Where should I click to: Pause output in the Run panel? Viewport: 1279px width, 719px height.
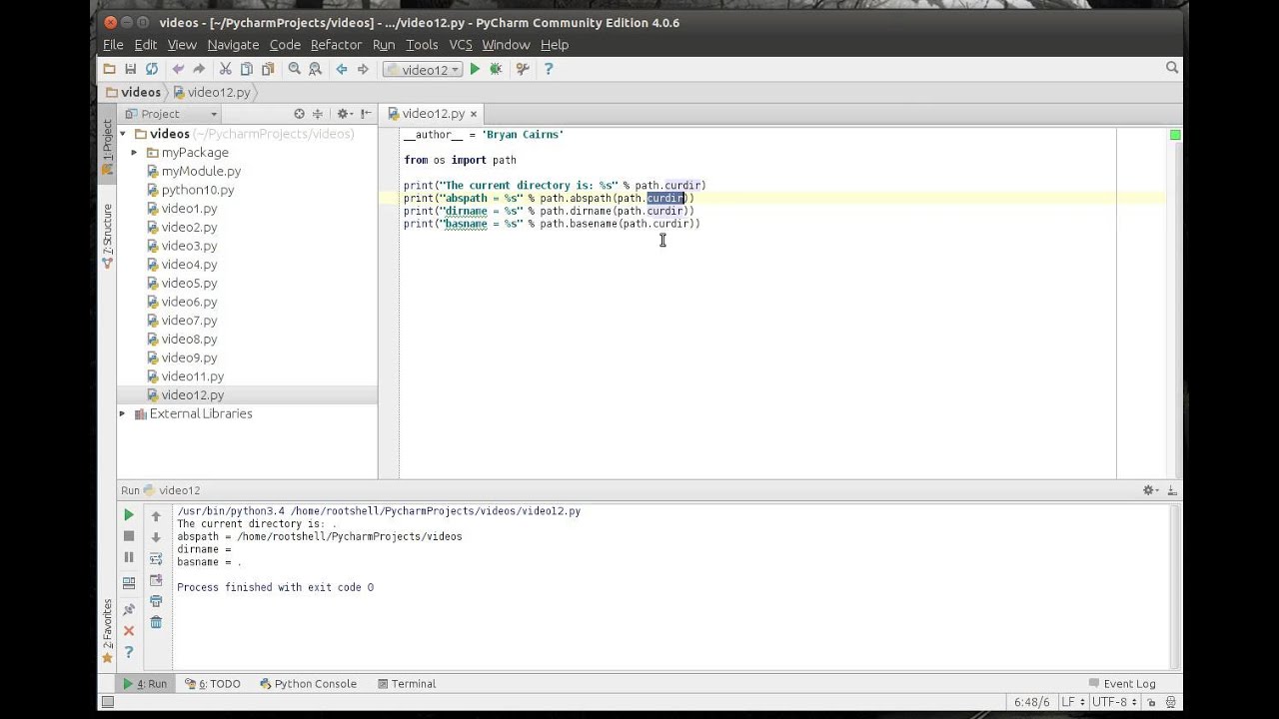click(x=128, y=557)
